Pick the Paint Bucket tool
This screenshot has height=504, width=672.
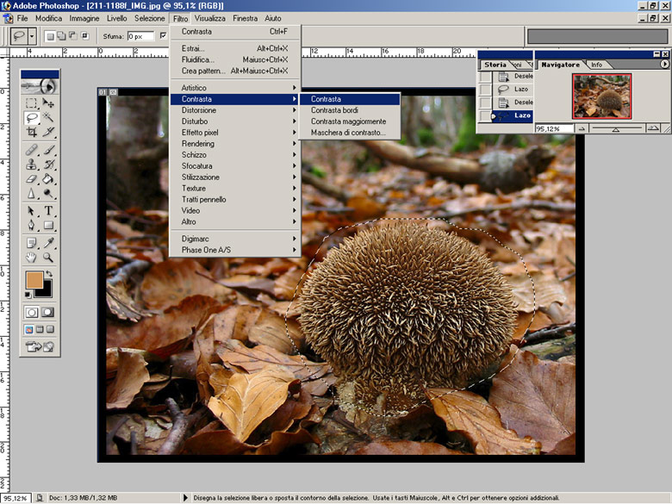click(x=48, y=178)
